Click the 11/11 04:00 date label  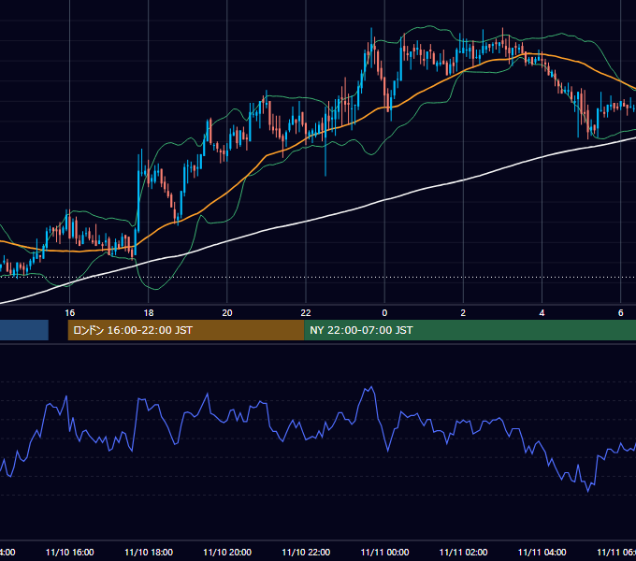(542, 552)
